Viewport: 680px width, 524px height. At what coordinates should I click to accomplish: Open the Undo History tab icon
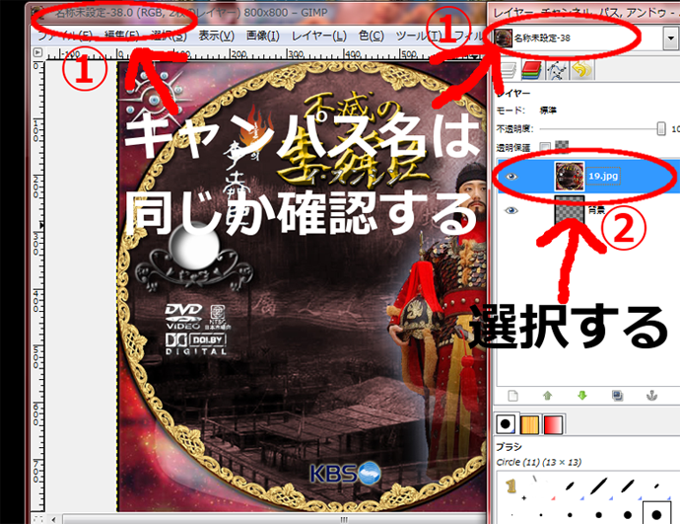pos(582,70)
